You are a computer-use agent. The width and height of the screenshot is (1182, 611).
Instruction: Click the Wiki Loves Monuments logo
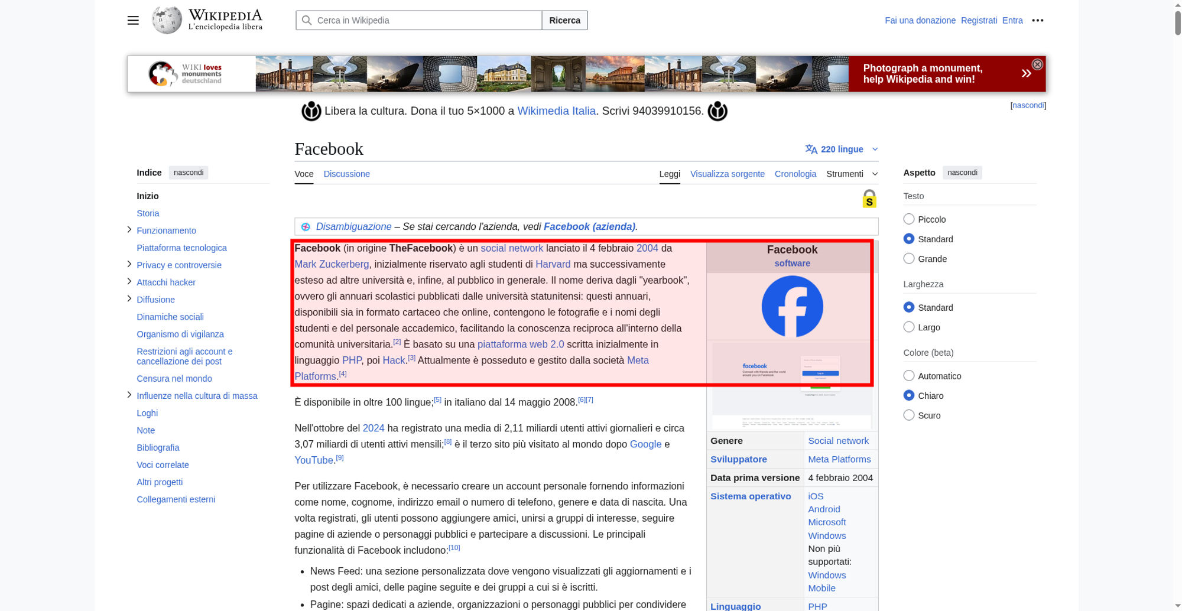[185, 74]
